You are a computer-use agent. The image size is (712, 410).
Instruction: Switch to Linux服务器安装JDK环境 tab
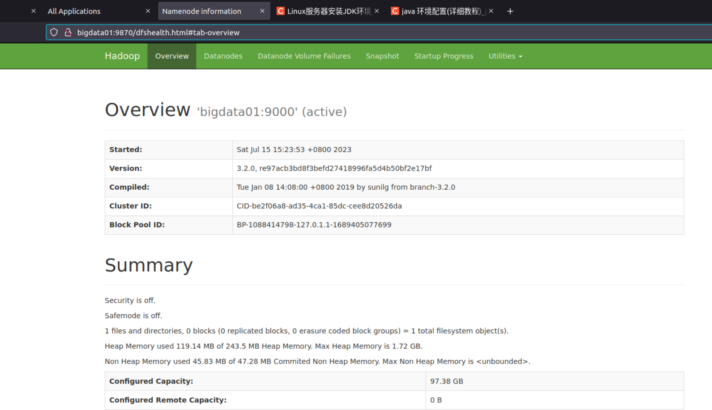[328, 11]
